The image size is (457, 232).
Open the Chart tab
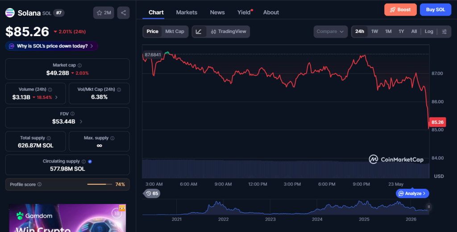[x=156, y=12]
